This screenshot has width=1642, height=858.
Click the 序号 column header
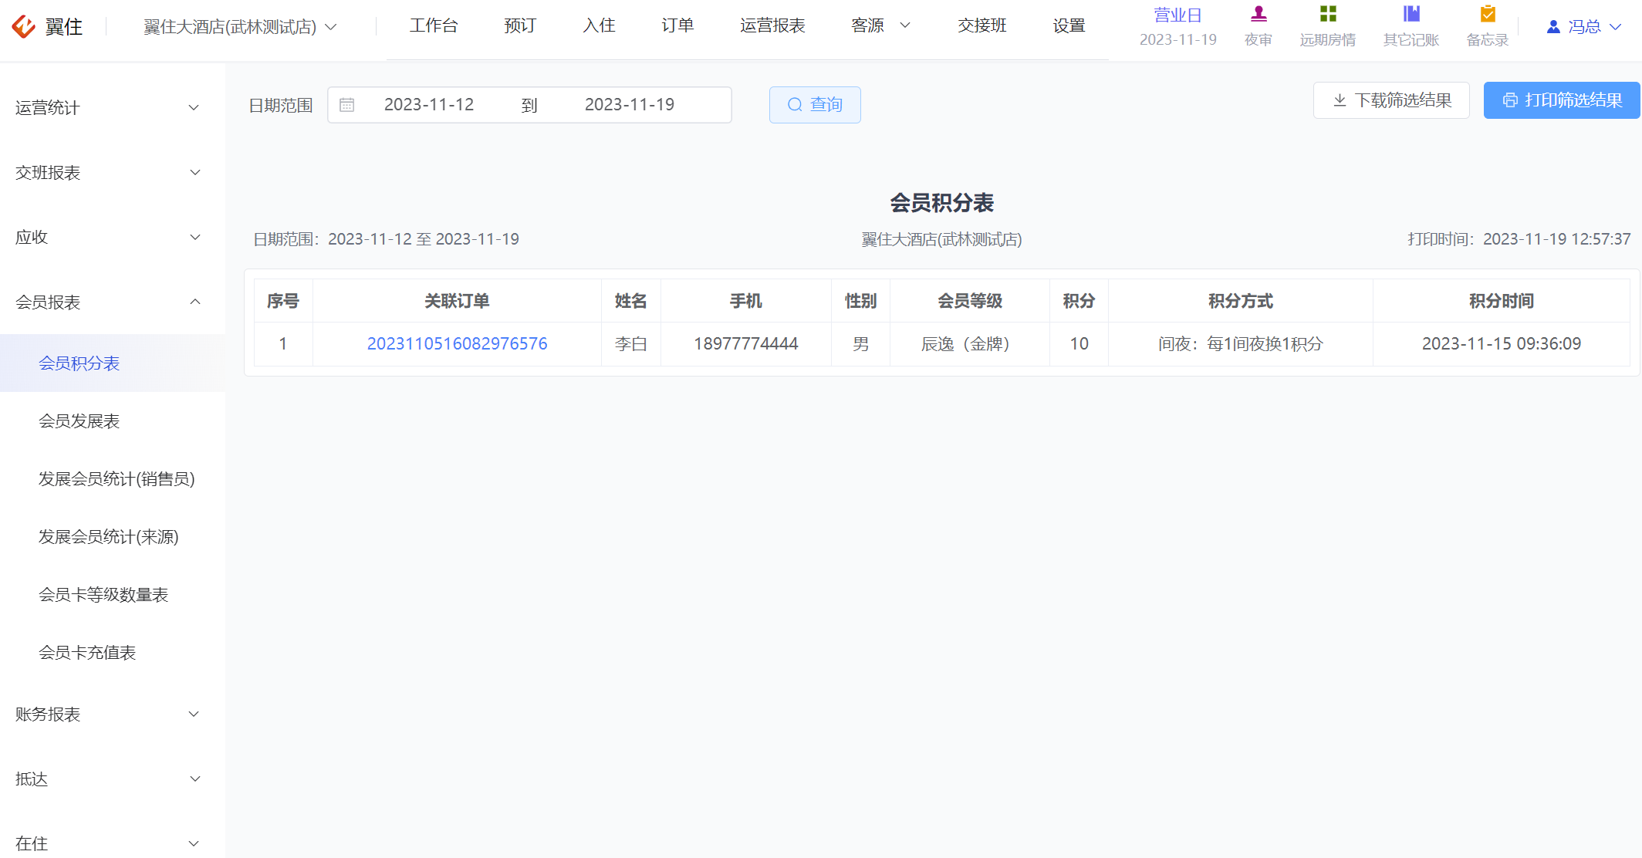tap(283, 301)
